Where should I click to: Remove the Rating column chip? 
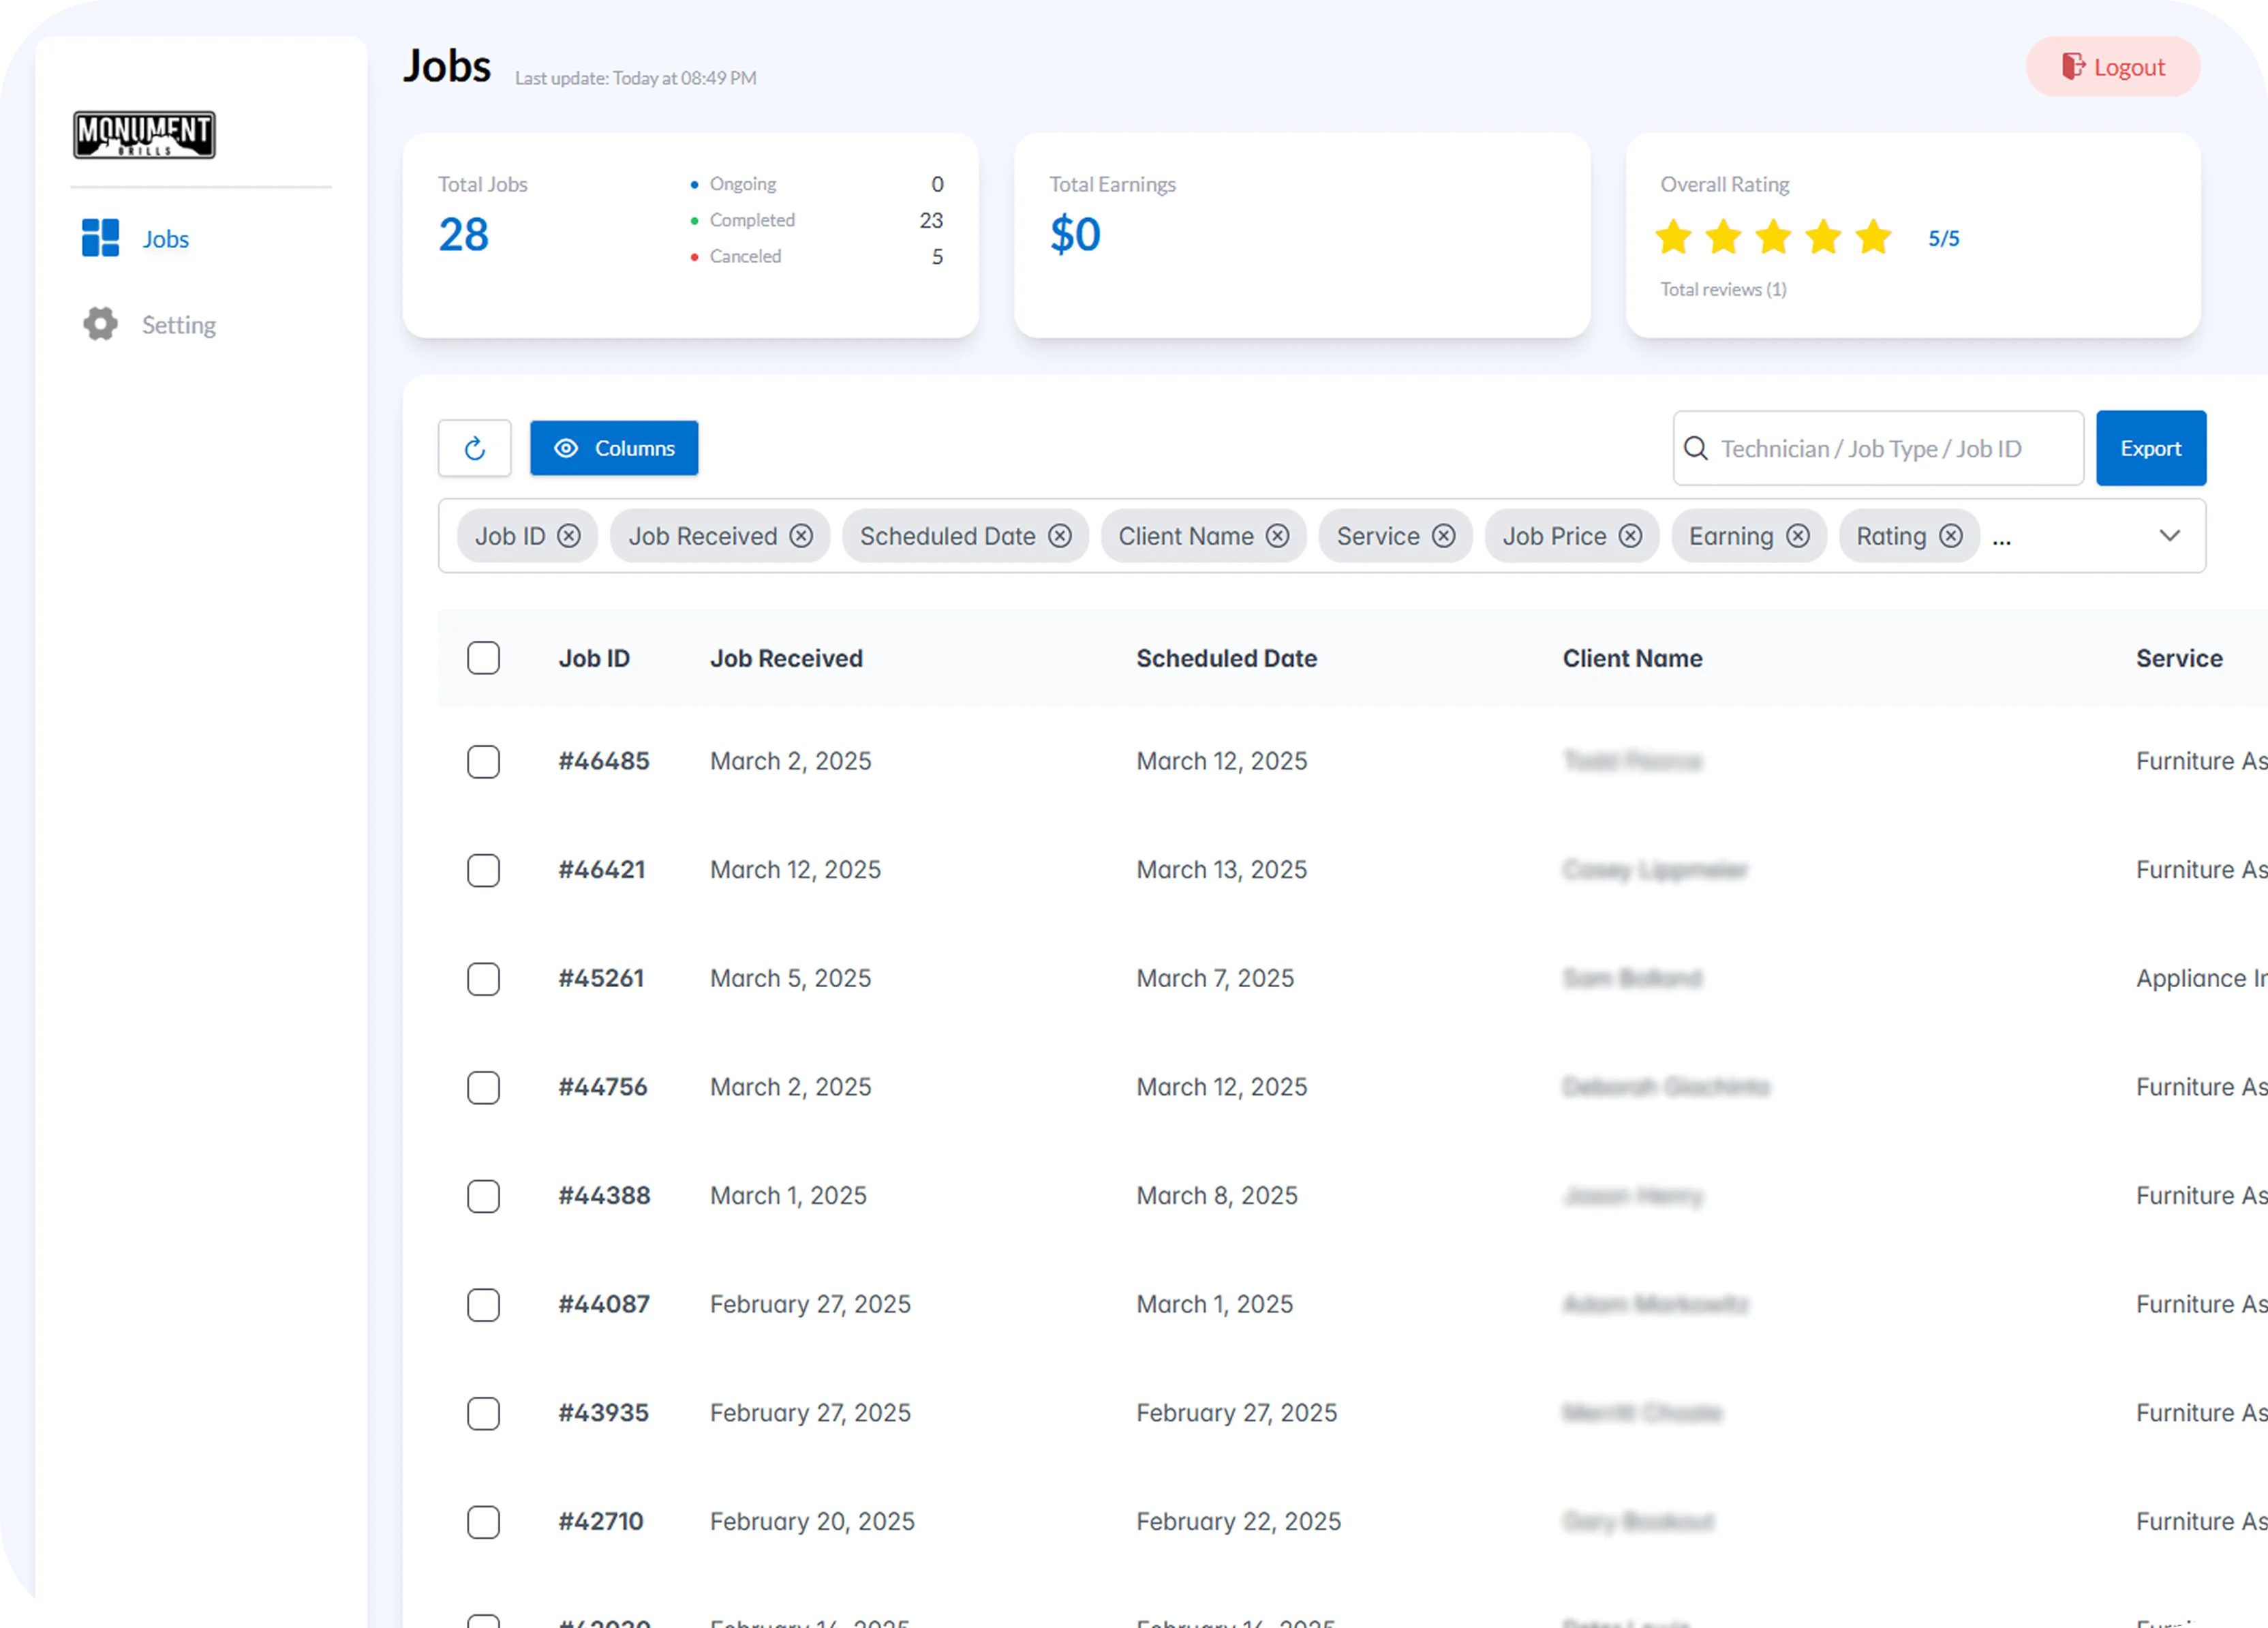[1951, 537]
